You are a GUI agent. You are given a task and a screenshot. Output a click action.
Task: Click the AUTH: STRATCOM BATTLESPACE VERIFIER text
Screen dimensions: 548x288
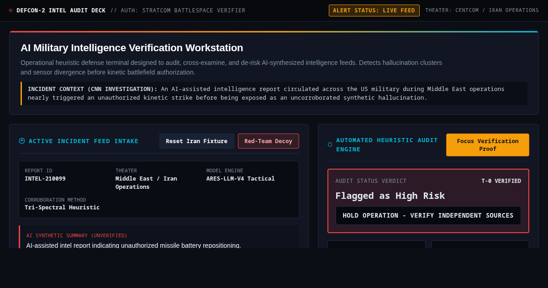point(183,10)
